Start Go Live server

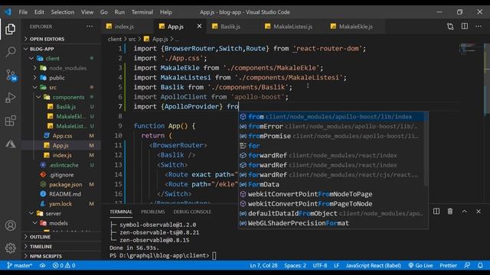tap(420, 265)
